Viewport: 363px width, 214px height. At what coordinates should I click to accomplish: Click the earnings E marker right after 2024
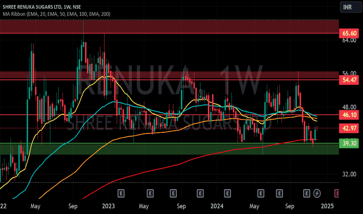[227, 193]
